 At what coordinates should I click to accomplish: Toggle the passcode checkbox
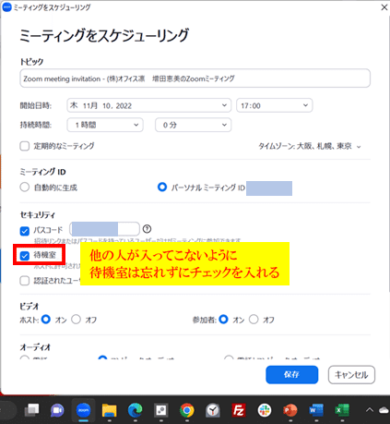[25, 231]
